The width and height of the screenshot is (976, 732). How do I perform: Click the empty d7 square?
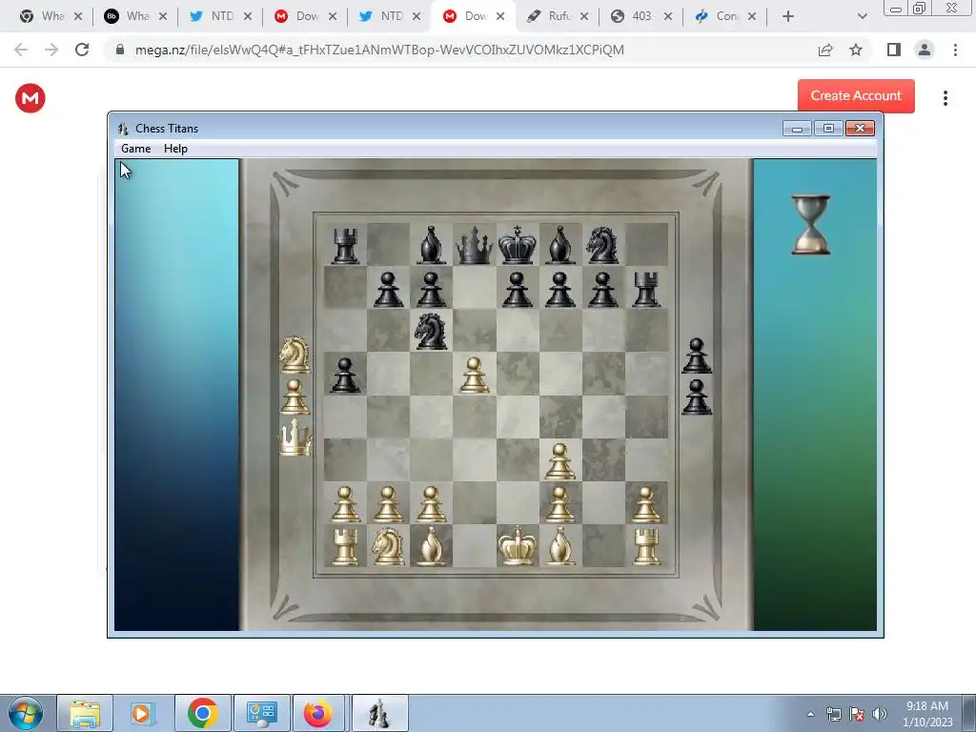[x=475, y=288]
